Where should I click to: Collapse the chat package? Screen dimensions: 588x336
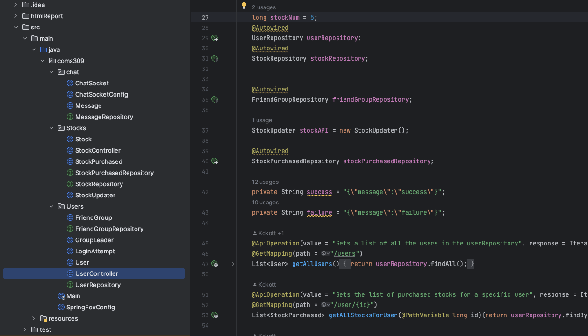51,72
